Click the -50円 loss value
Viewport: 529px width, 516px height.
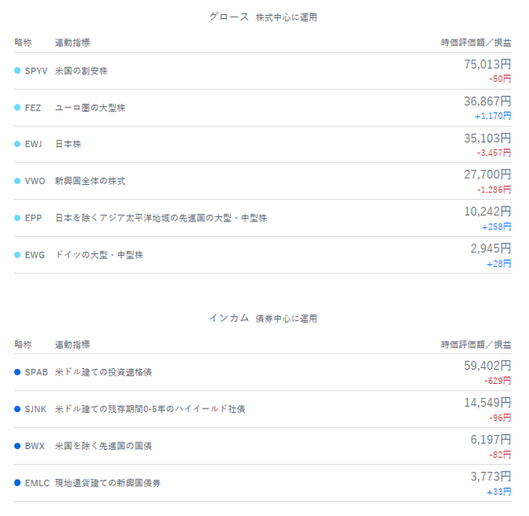[x=500, y=79]
